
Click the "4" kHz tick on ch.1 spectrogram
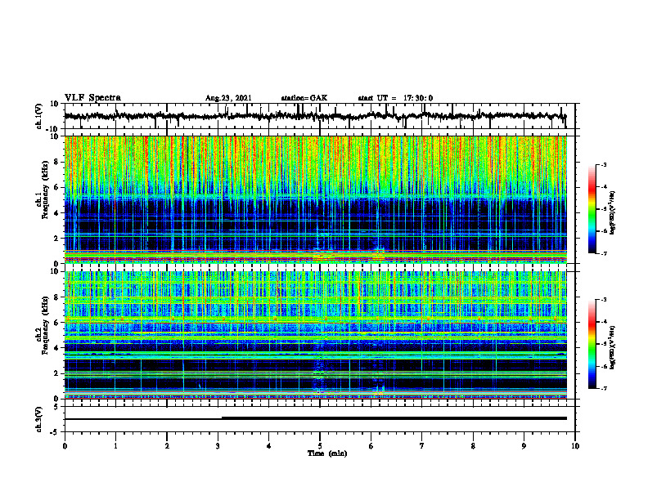(x=56, y=213)
